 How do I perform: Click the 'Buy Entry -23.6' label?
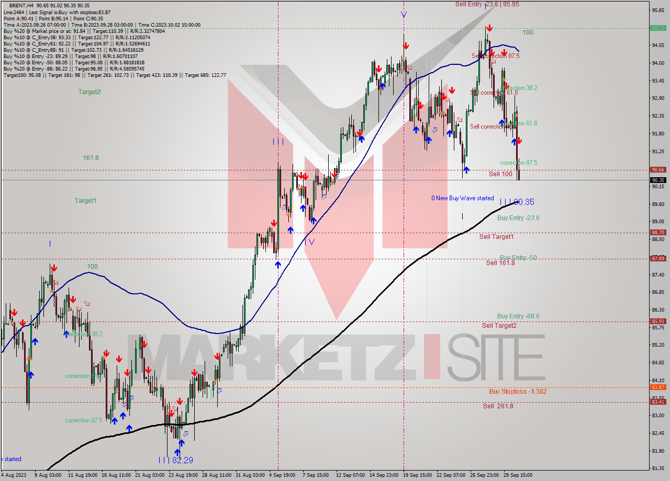pos(518,218)
